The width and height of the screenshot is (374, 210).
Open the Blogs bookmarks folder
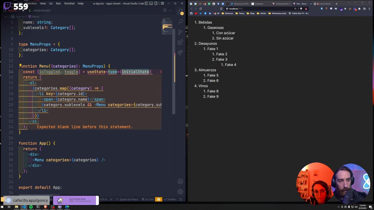tap(250, 13)
